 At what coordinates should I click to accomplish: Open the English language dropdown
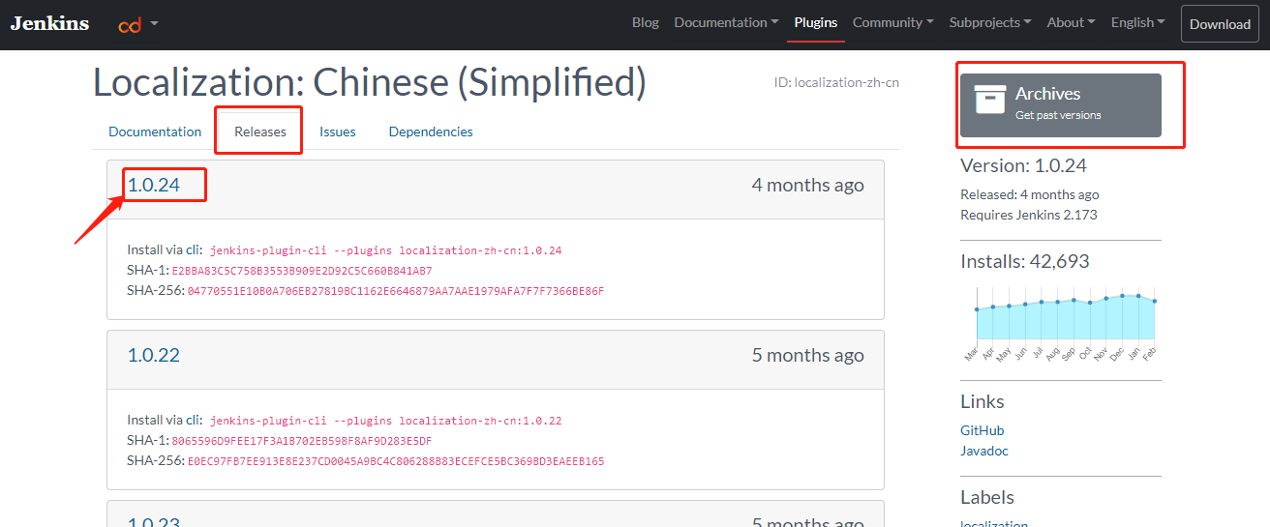coord(1137,22)
